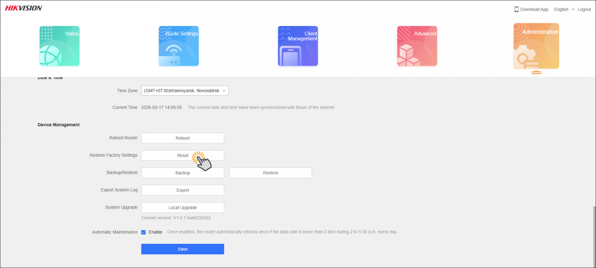This screenshot has width=596, height=268.
Task: Open the English language dropdown
Action: click(x=564, y=9)
